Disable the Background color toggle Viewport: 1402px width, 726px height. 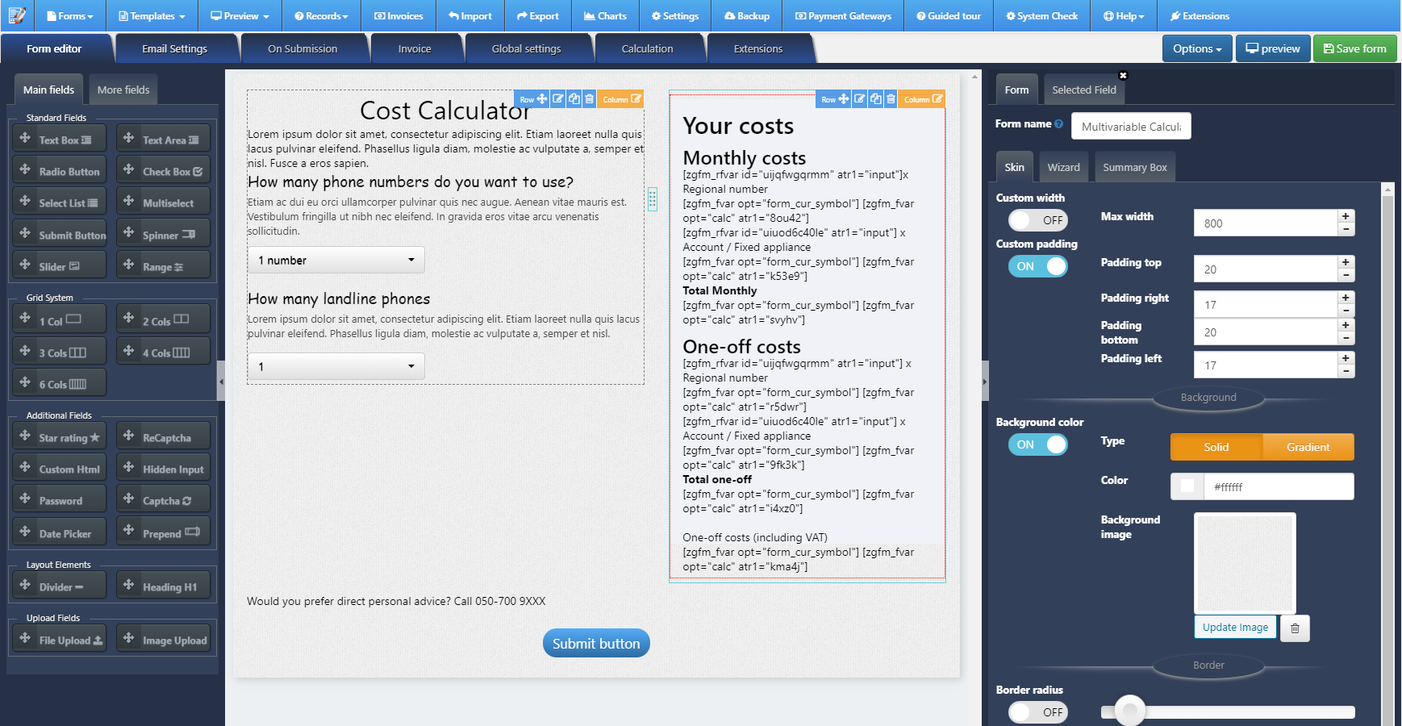coord(1037,444)
